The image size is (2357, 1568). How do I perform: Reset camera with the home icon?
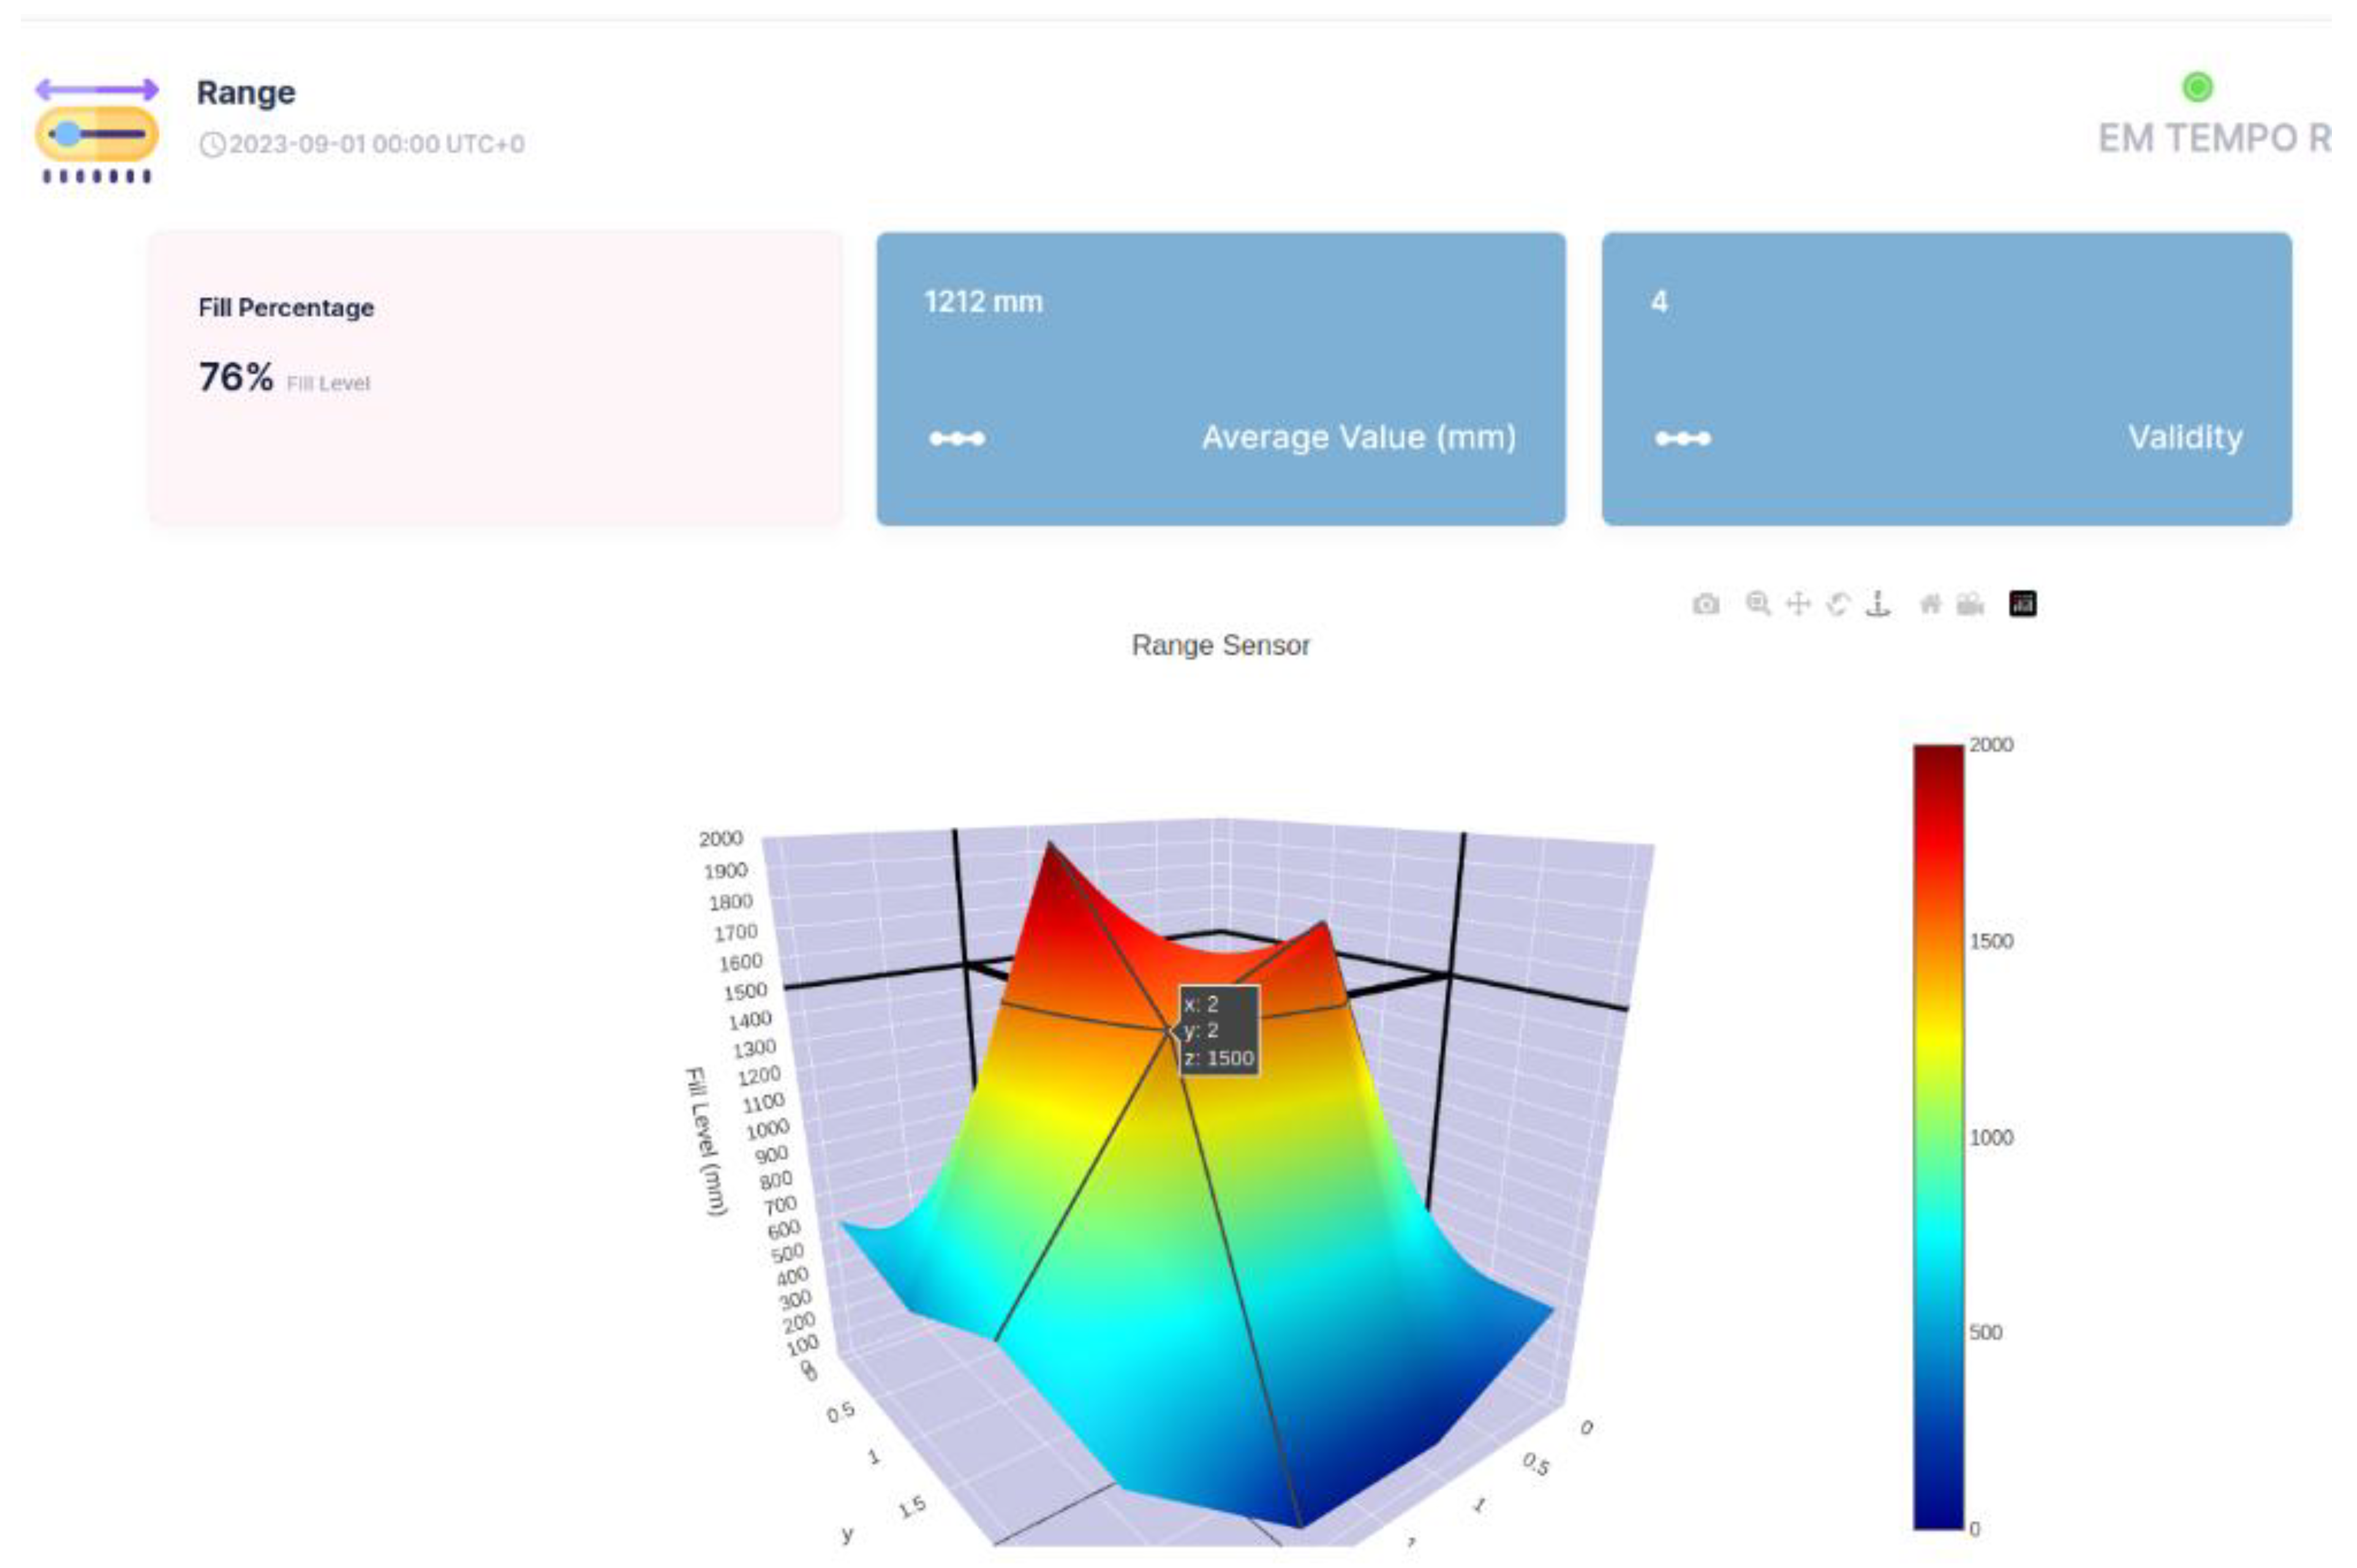(x=1930, y=604)
